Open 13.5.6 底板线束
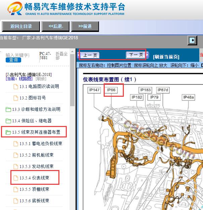 click(x=34, y=201)
